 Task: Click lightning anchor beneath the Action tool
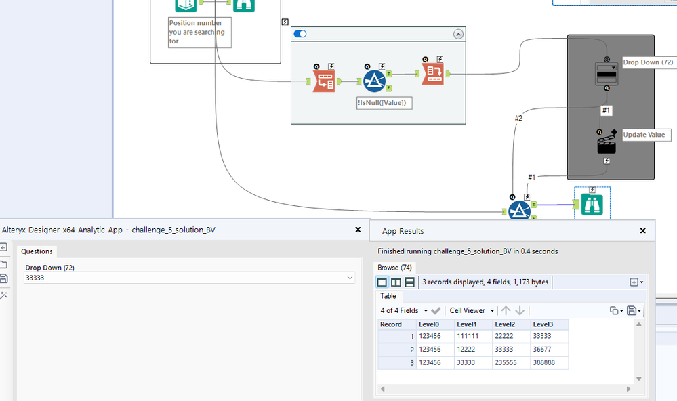607,161
